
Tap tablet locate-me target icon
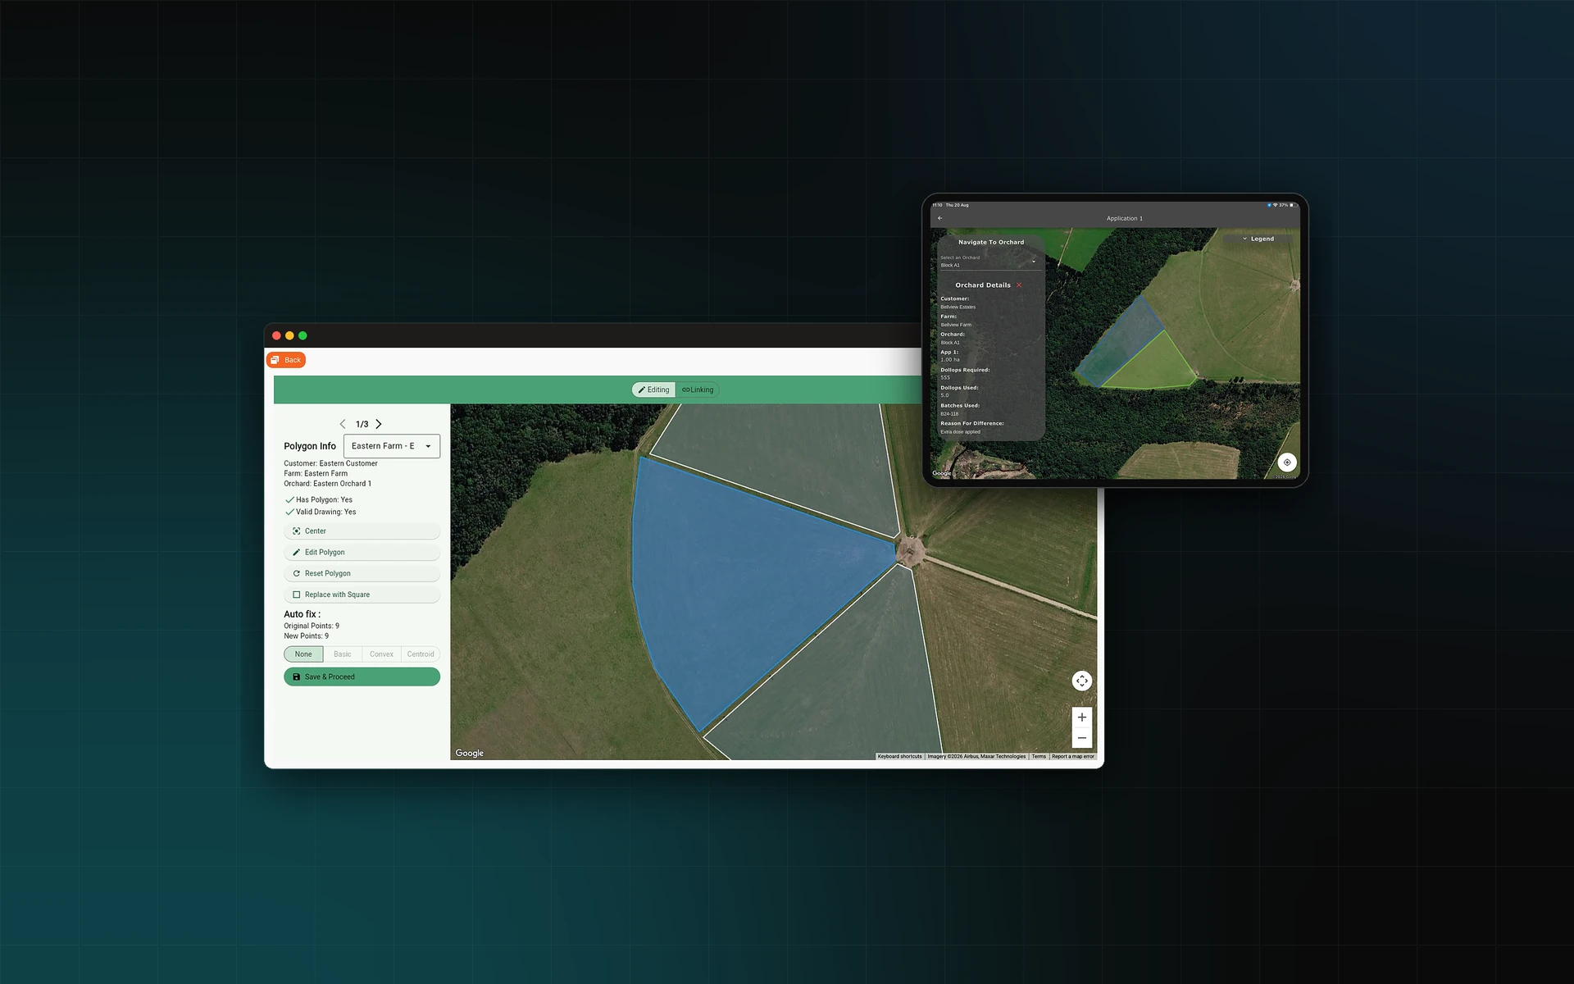coord(1287,462)
